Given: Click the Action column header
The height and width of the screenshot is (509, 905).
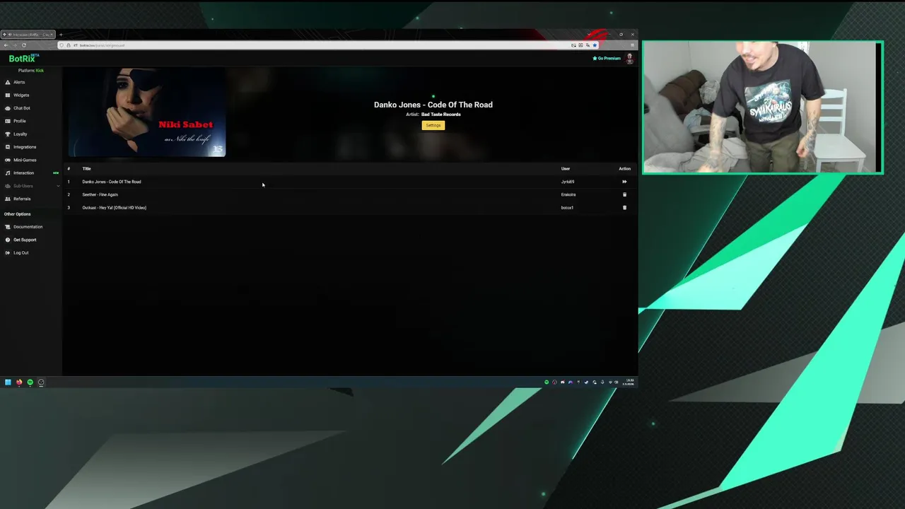Looking at the screenshot, I should 624,169.
